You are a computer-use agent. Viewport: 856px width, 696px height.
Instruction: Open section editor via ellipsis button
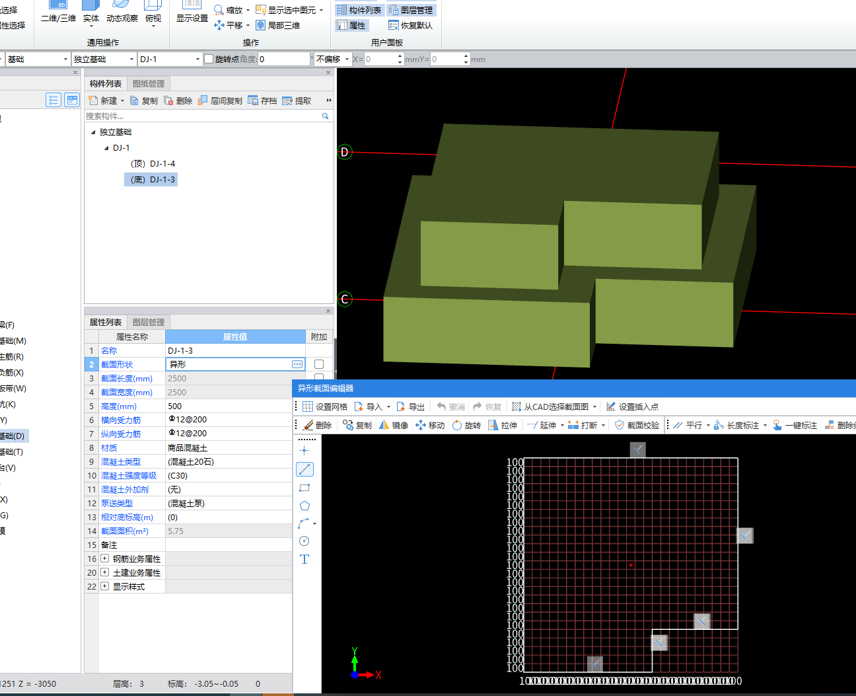[x=297, y=364]
